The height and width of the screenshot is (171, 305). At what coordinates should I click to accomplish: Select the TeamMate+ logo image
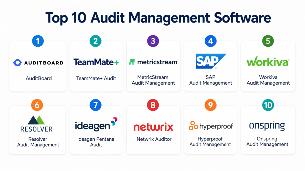(x=96, y=62)
